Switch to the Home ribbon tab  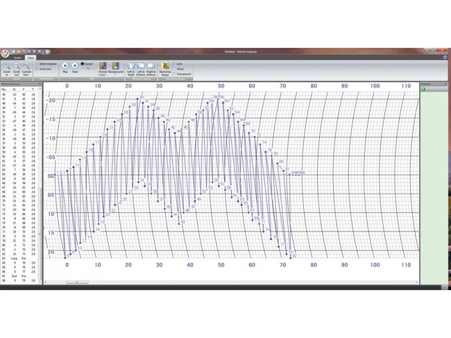click(x=17, y=57)
